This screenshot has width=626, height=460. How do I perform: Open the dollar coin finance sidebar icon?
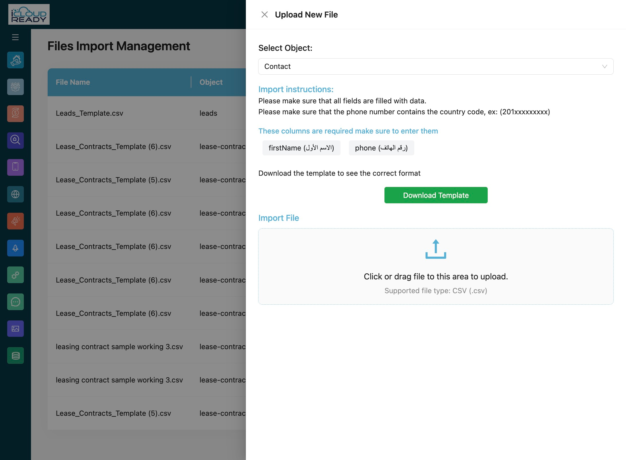15,114
